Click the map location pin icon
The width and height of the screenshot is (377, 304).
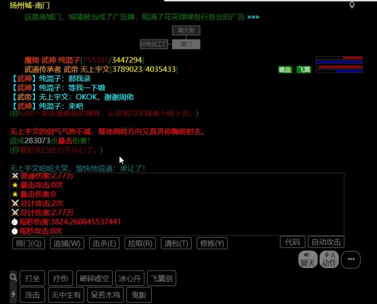352,5
